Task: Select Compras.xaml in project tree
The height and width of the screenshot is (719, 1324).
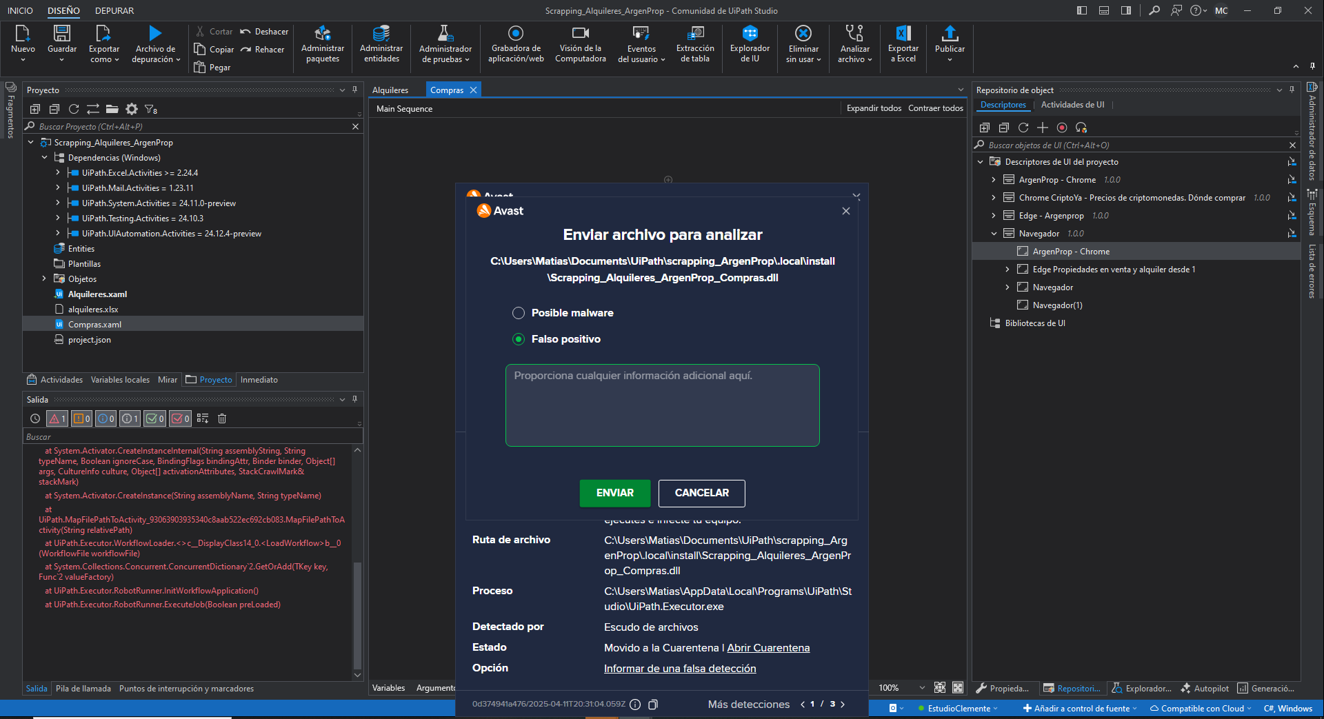Action: click(94, 325)
